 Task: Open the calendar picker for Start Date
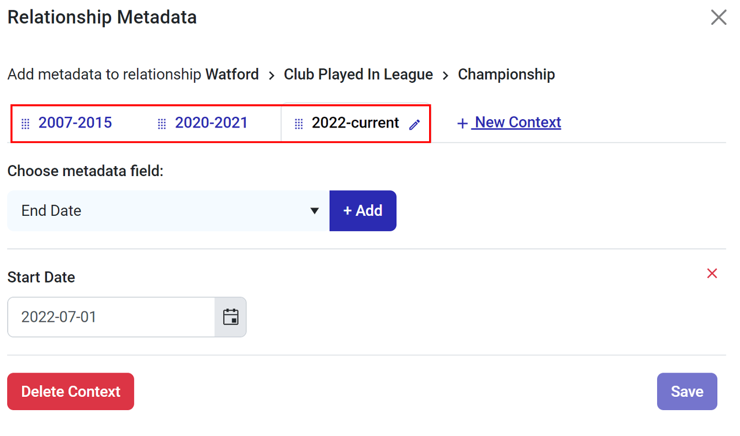click(x=231, y=317)
